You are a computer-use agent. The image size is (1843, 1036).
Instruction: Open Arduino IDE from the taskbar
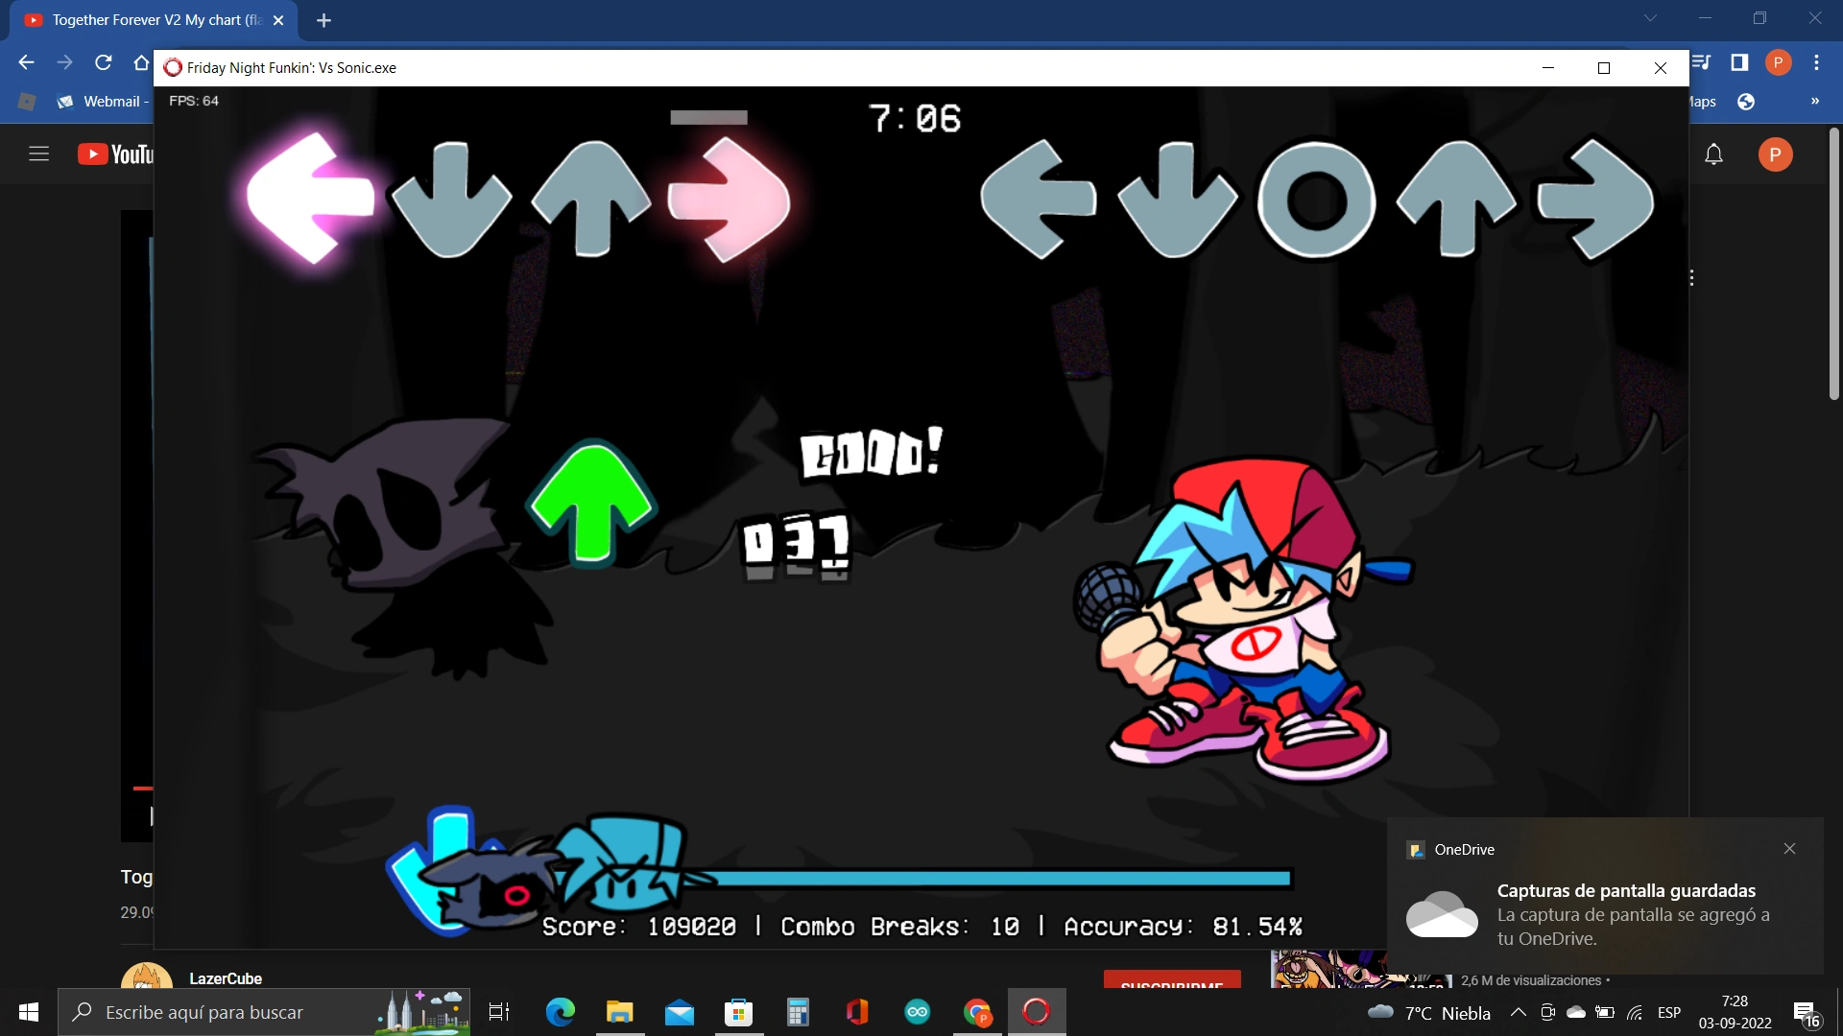click(x=918, y=1012)
